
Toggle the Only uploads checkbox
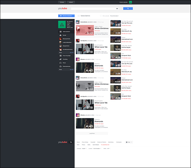(100, 16)
